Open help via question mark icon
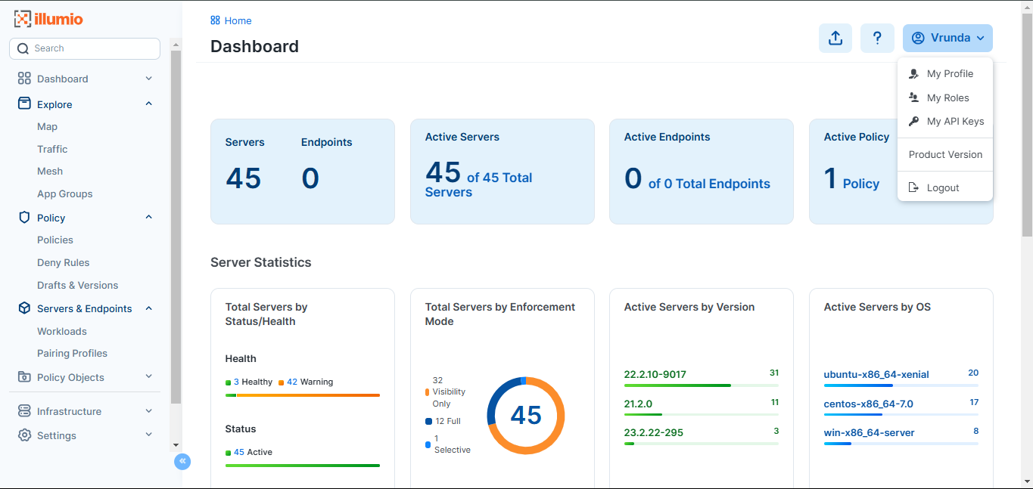Viewport: 1033px width, 489px height. (x=877, y=38)
